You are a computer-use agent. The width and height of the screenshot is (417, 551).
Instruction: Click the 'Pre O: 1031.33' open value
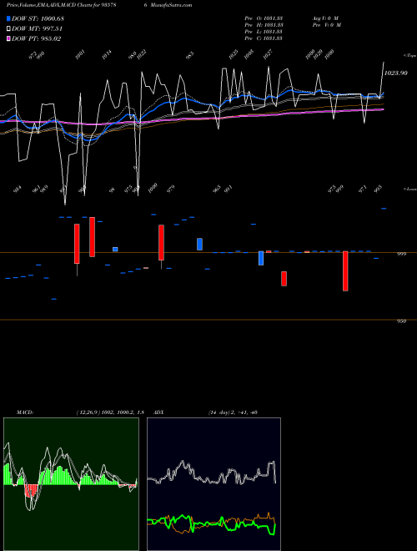(x=264, y=18)
